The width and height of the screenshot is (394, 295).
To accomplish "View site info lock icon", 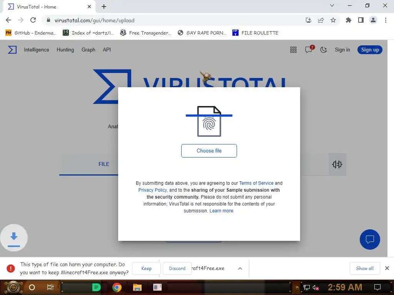I will click(x=48, y=20).
